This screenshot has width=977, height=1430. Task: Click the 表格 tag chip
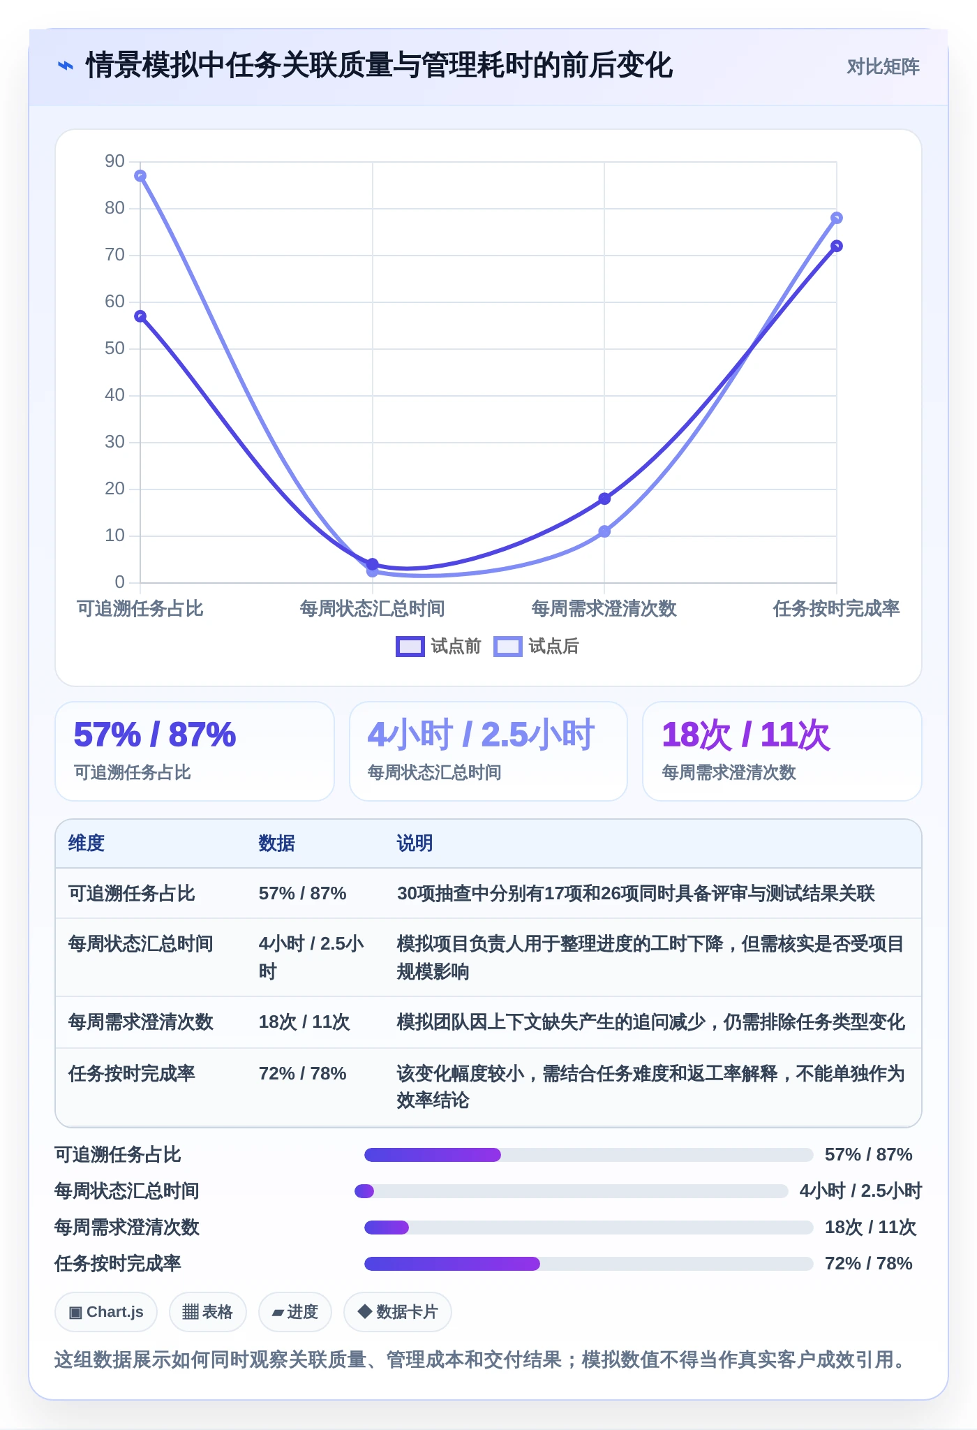(x=208, y=1312)
